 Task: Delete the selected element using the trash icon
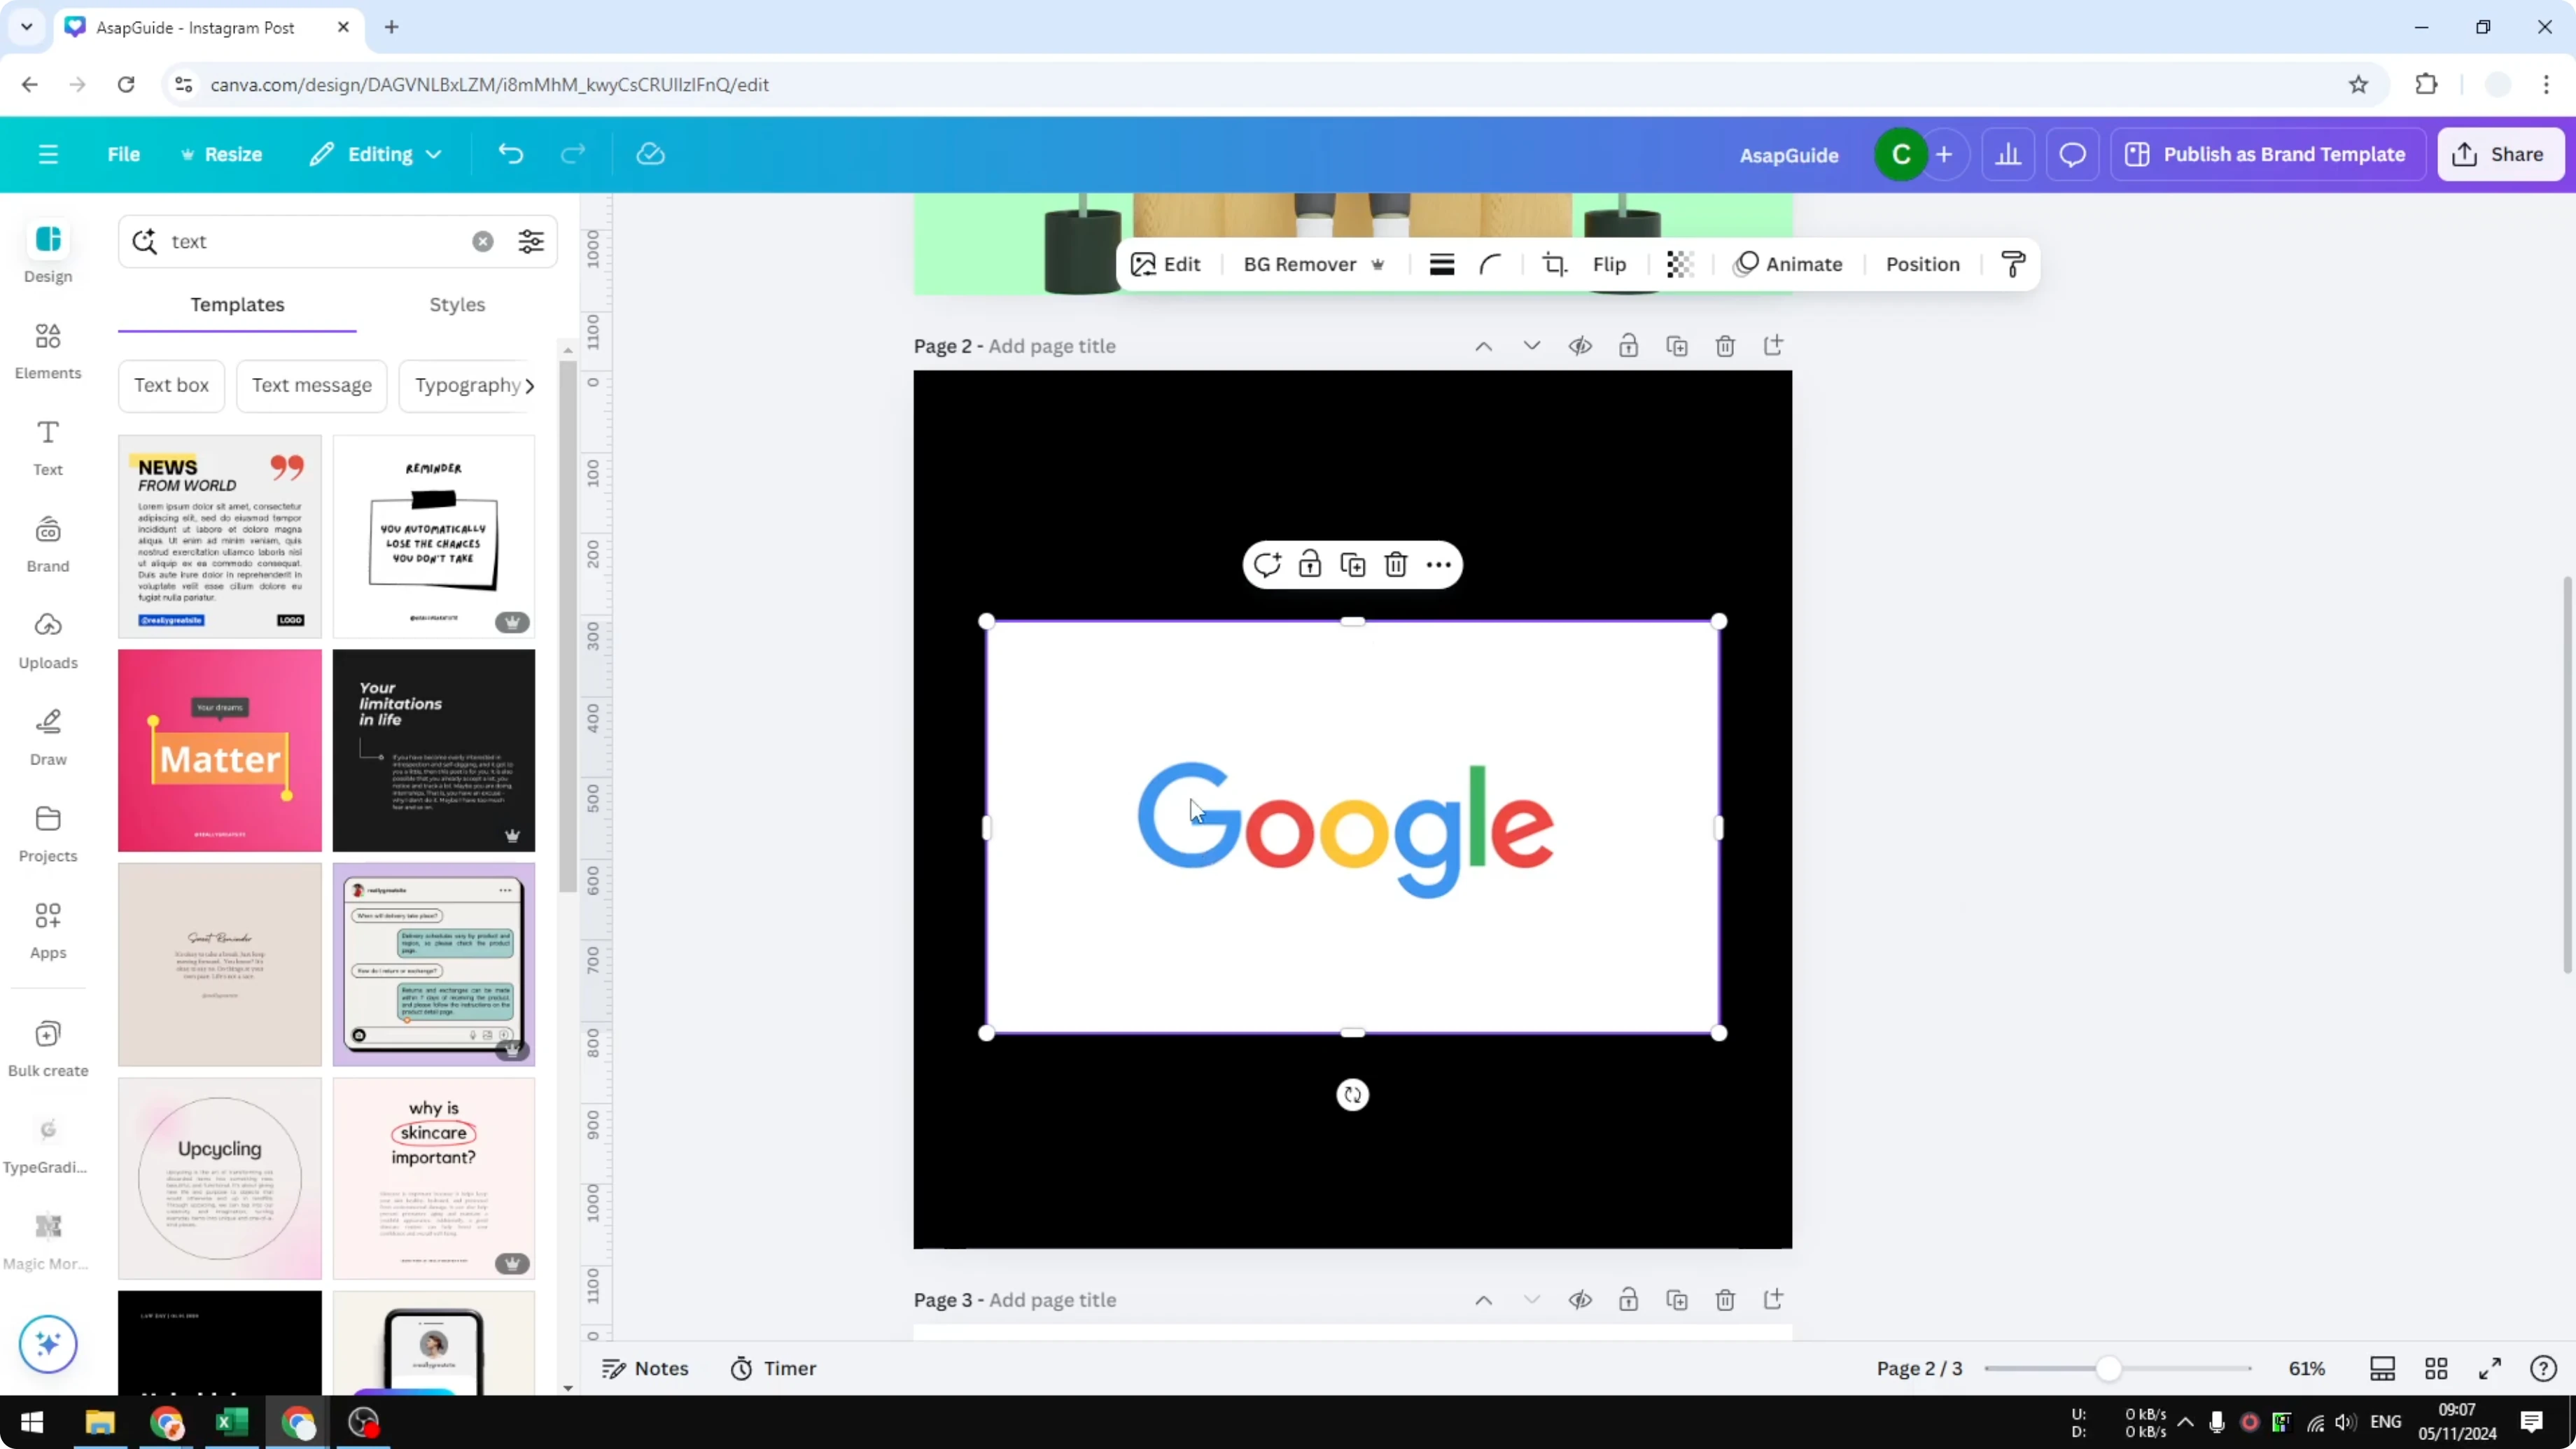click(1396, 564)
